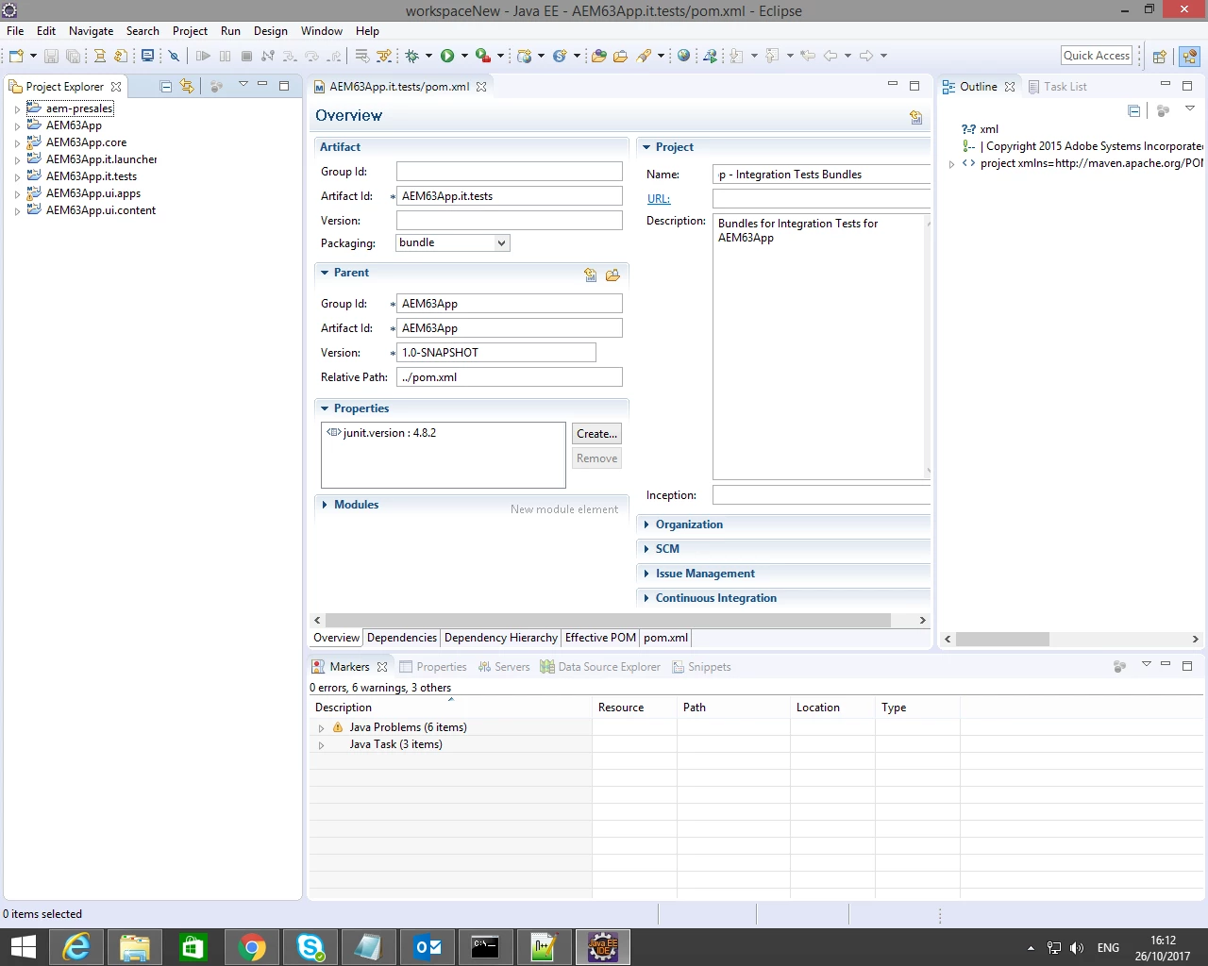Switch to the Dependencies tab
The width and height of the screenshot is (1208, 966).
(x=402, y=638)
